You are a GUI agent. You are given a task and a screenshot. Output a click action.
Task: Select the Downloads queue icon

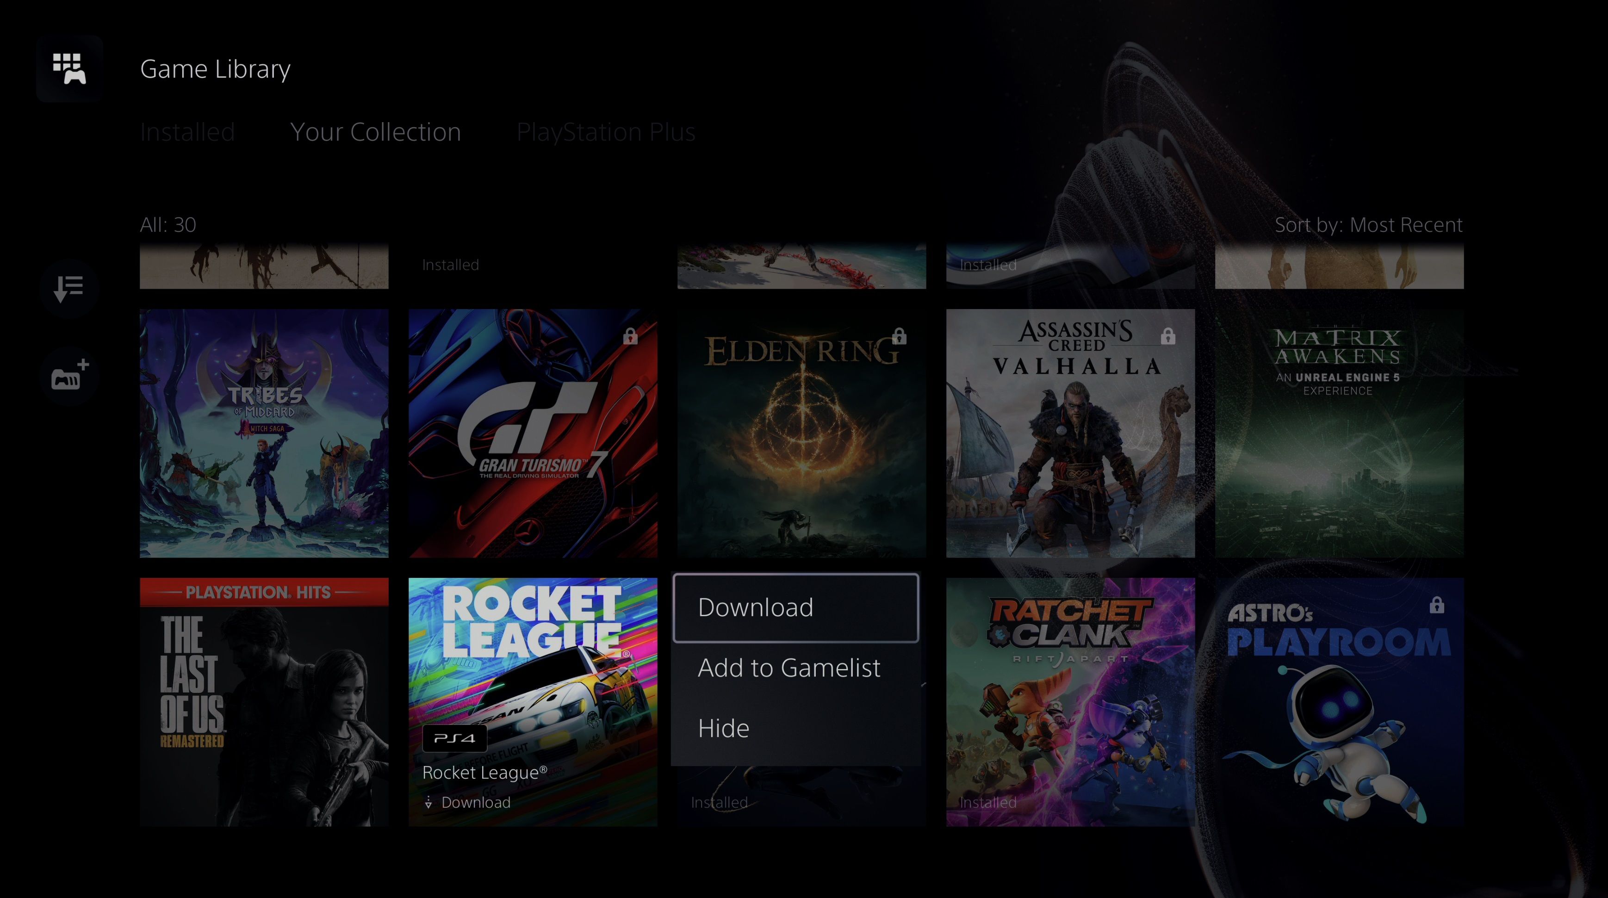pos(68,288)
